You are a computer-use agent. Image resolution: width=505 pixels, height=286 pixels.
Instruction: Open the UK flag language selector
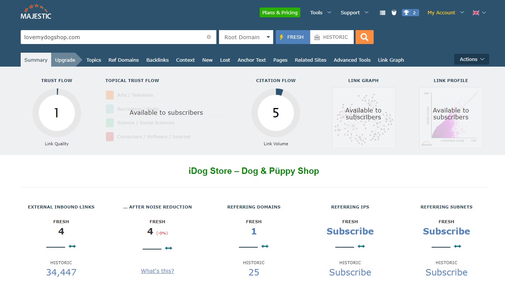[479, 13]
